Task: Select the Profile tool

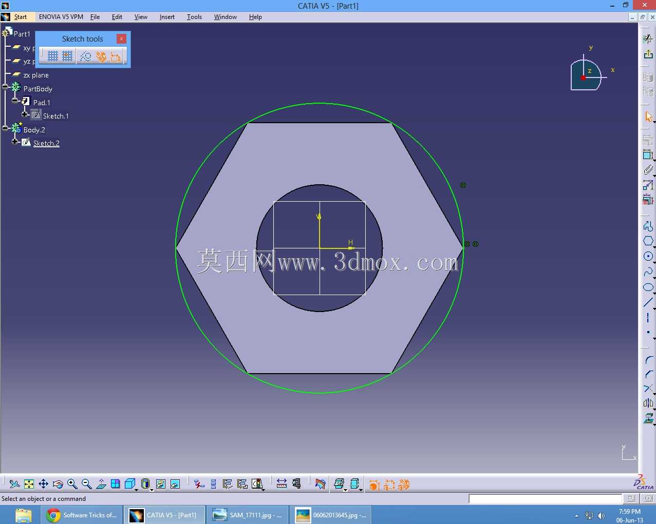Action: click(x=648, y=225)
